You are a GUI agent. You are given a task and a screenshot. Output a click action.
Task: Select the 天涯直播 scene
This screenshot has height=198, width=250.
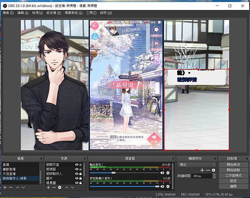20,173
